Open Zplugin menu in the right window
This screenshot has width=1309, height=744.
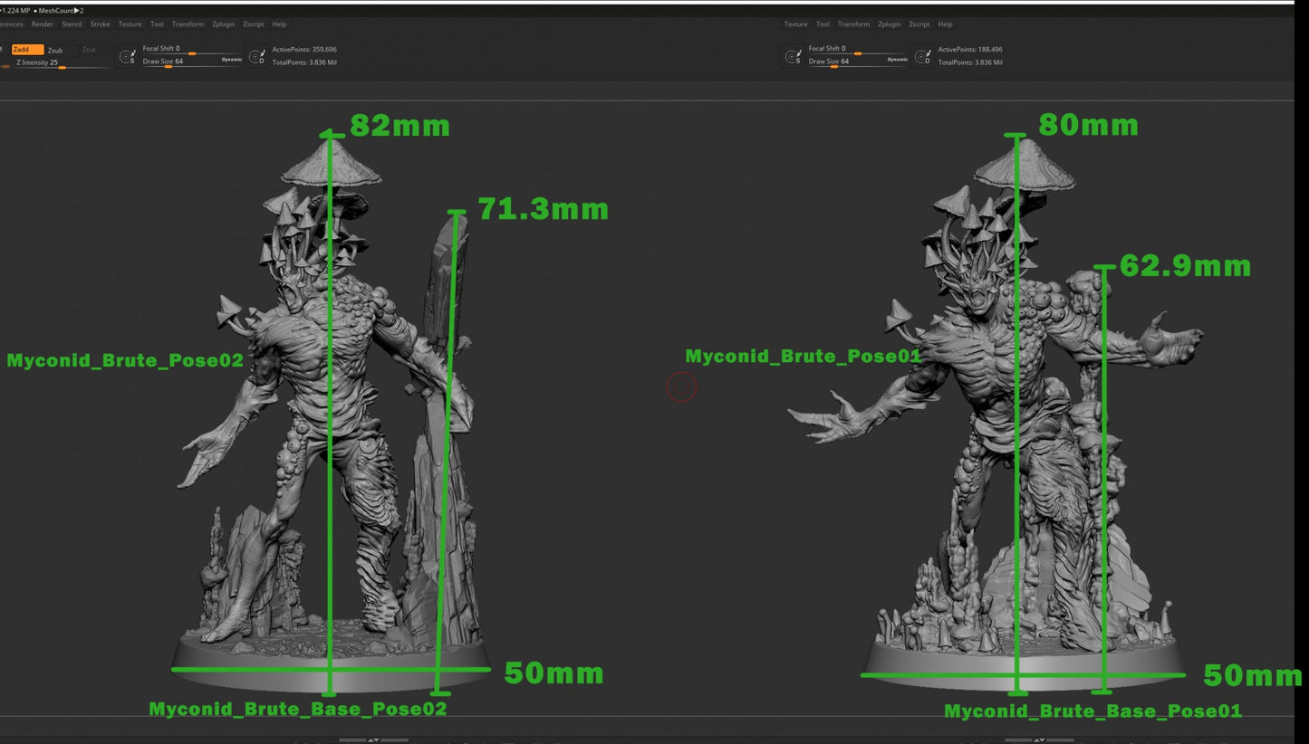coord(890,24)
